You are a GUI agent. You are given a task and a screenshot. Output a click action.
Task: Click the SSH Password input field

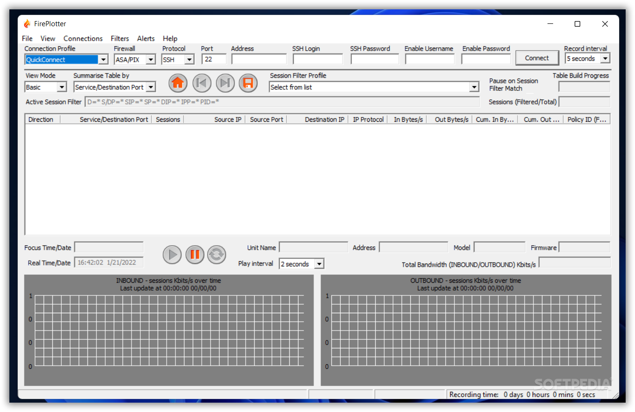point(375,59)
